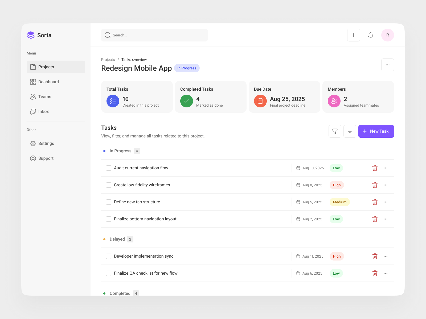This screenshot has width=426, height=319.
Task: Open the calendar icon beside Aug 10, 2025
Action: click(x=298, y=168)
